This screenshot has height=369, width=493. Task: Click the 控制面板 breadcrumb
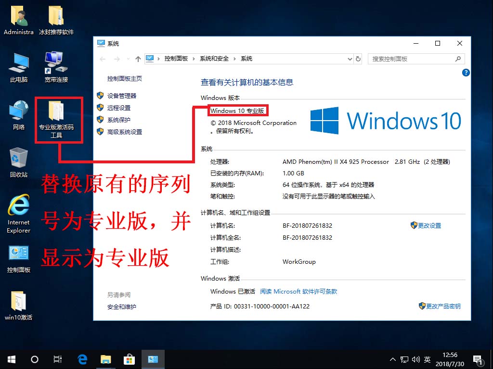click(x=176, y=59)
